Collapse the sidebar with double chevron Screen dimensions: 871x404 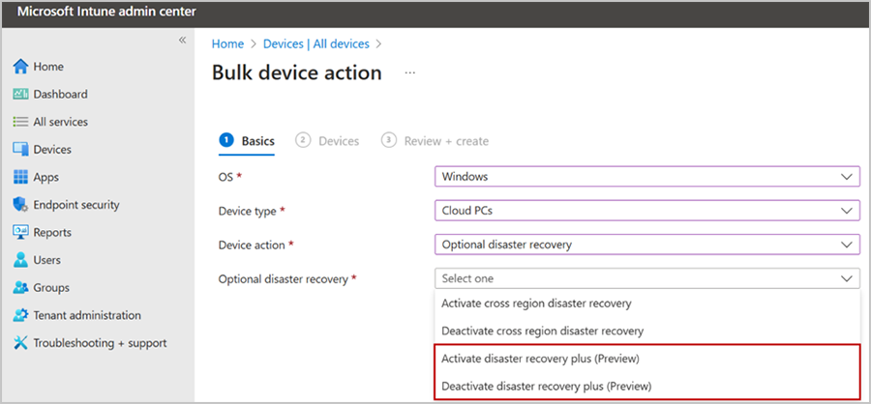[182, 40]
